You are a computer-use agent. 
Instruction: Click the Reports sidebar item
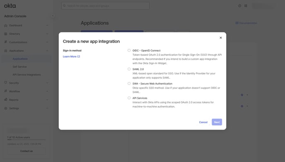pos(14,100)
